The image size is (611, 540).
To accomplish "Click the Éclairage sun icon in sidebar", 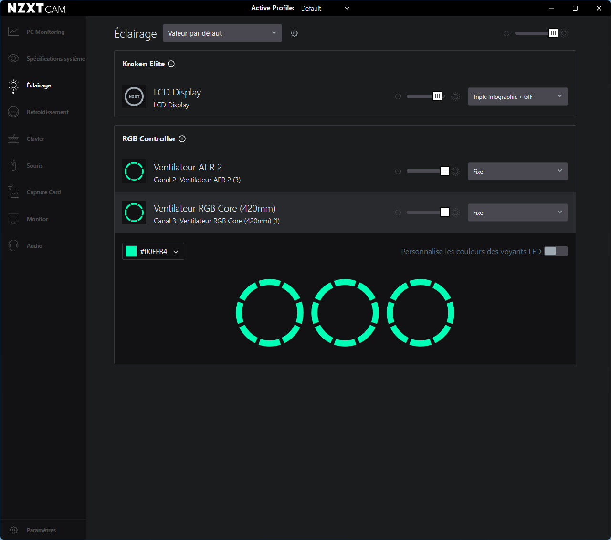I will pyautogui.click(x=13, y=85).
